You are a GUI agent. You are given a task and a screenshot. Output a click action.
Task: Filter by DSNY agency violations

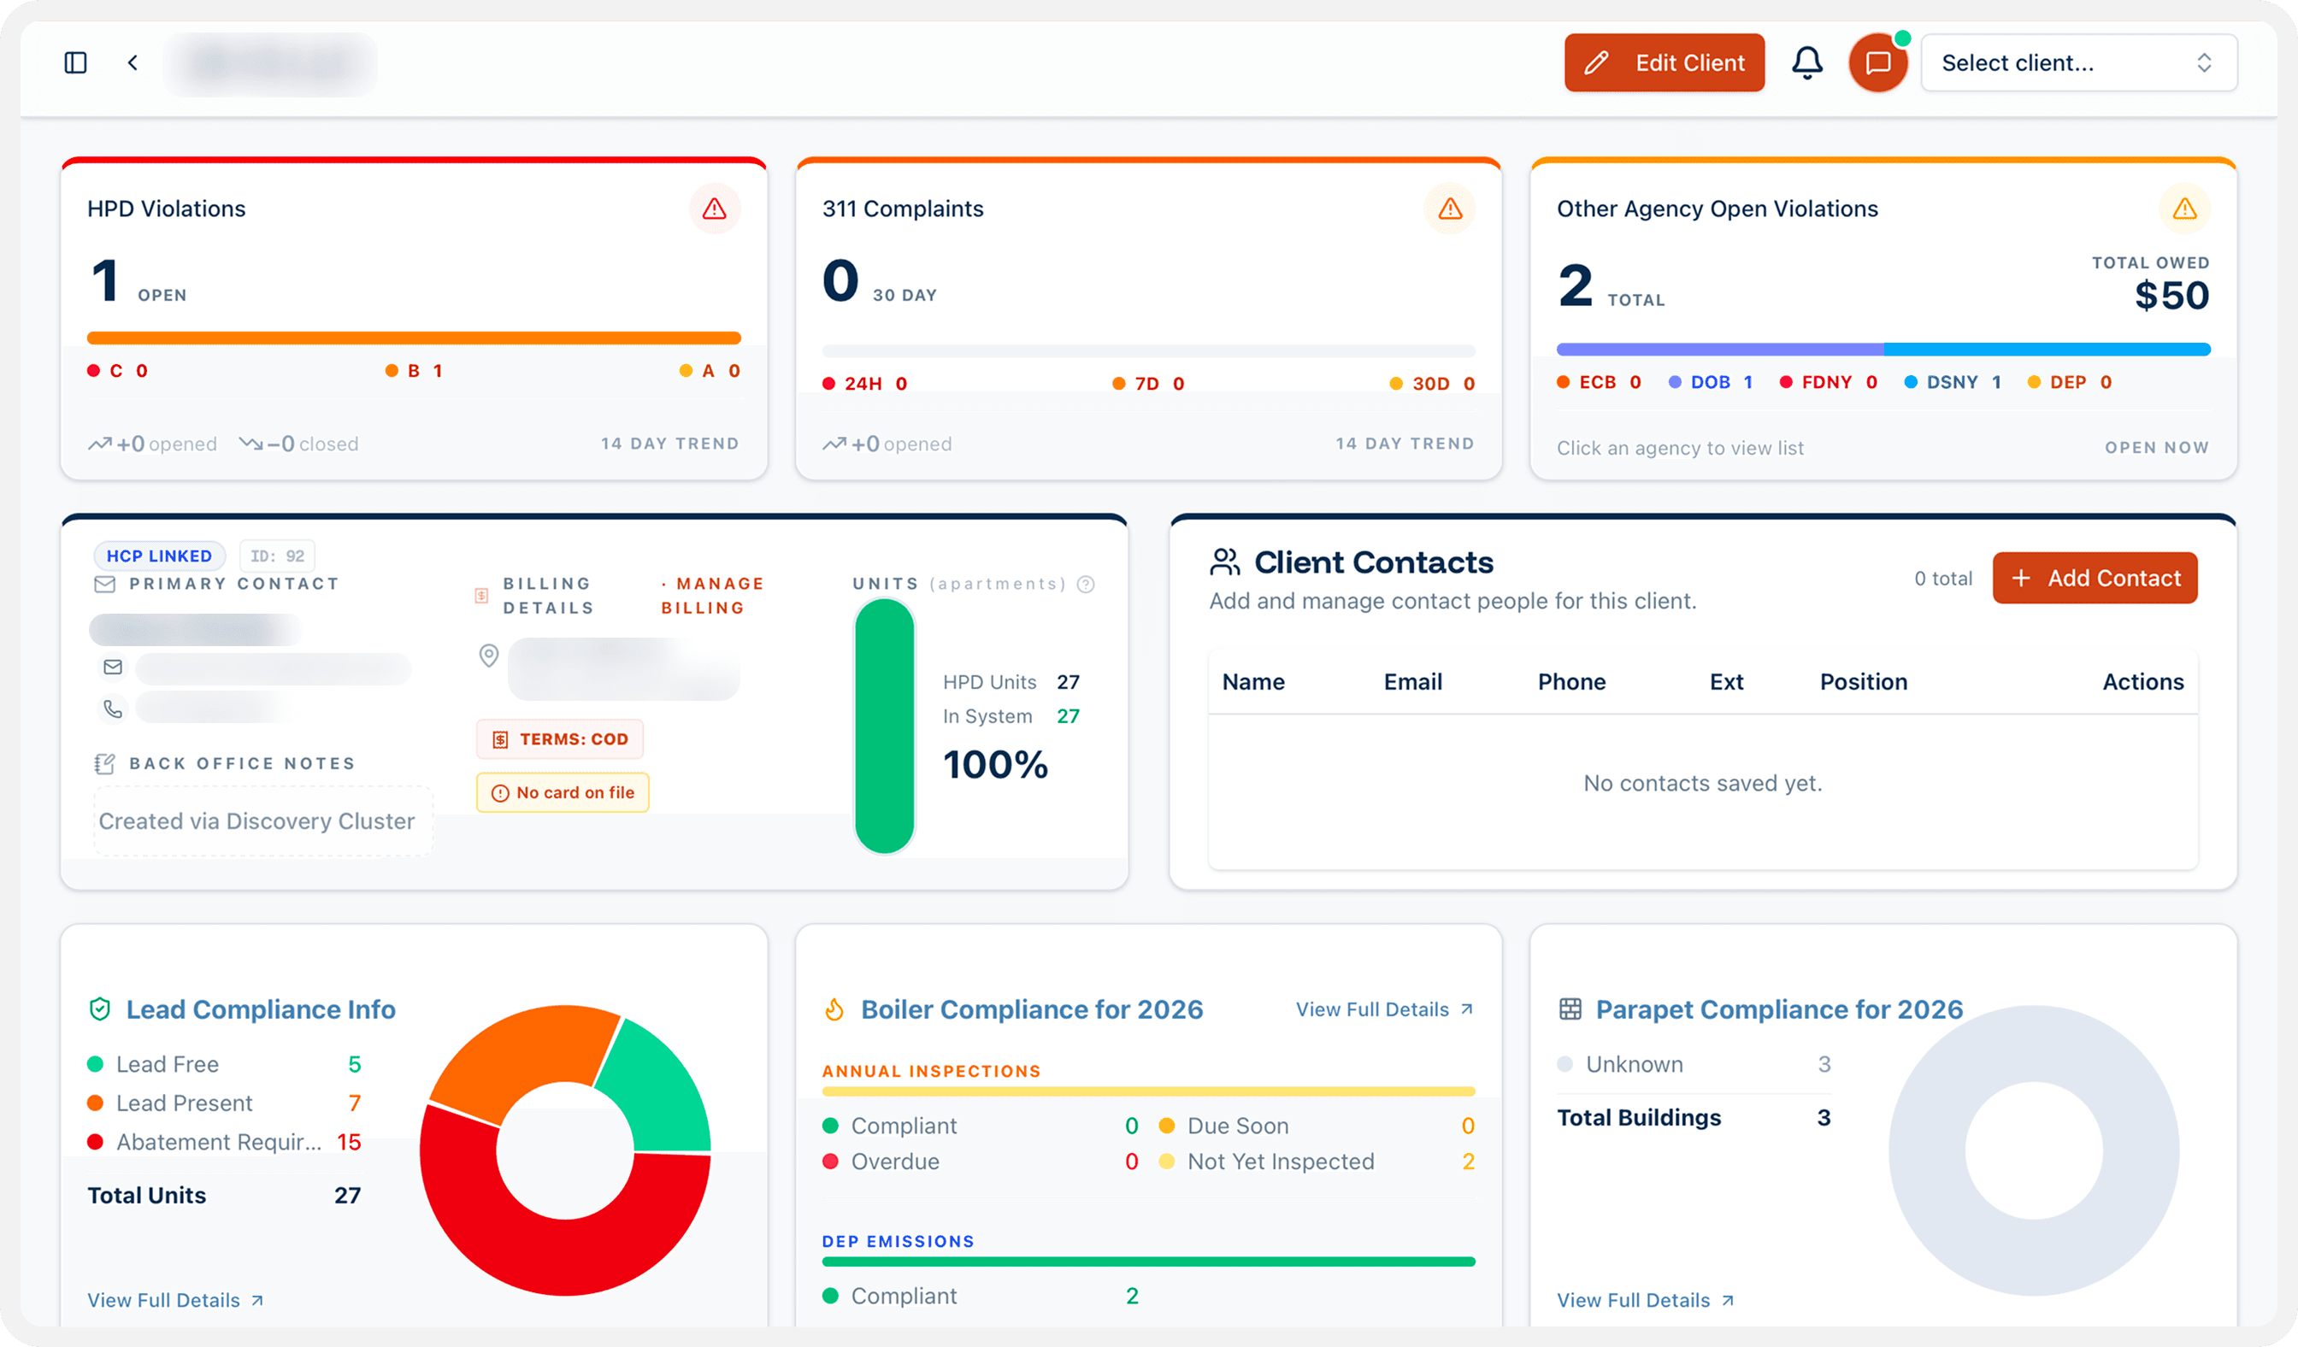1953,382
